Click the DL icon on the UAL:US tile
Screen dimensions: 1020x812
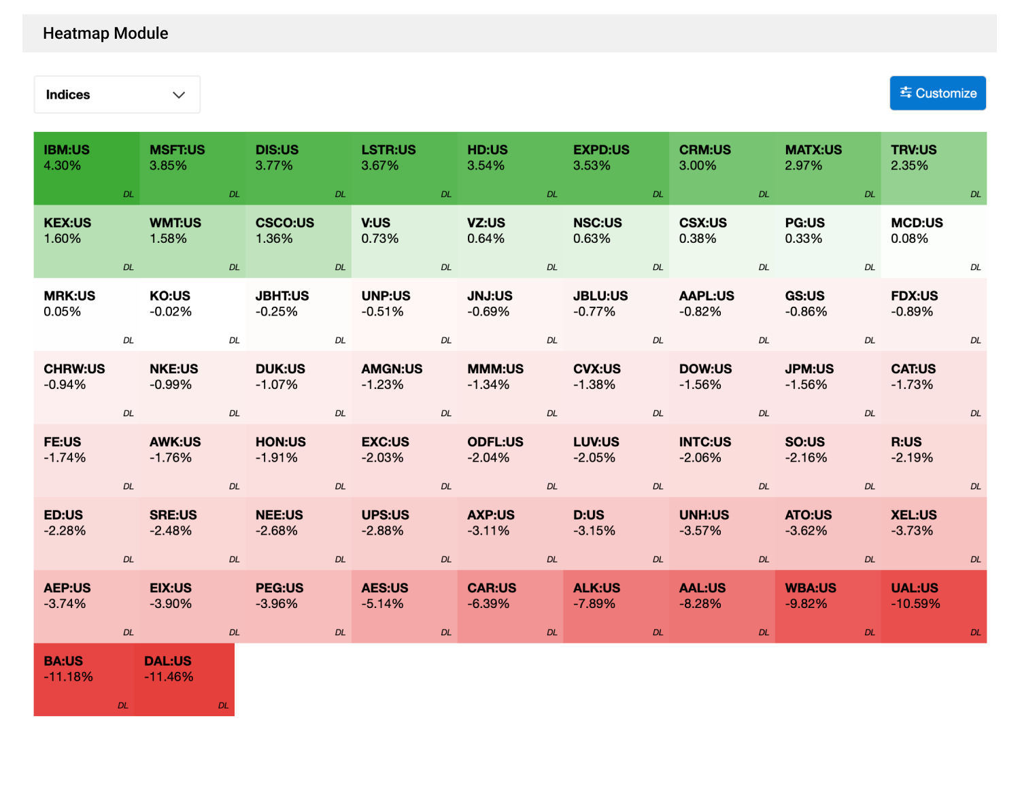click(975, 632)
